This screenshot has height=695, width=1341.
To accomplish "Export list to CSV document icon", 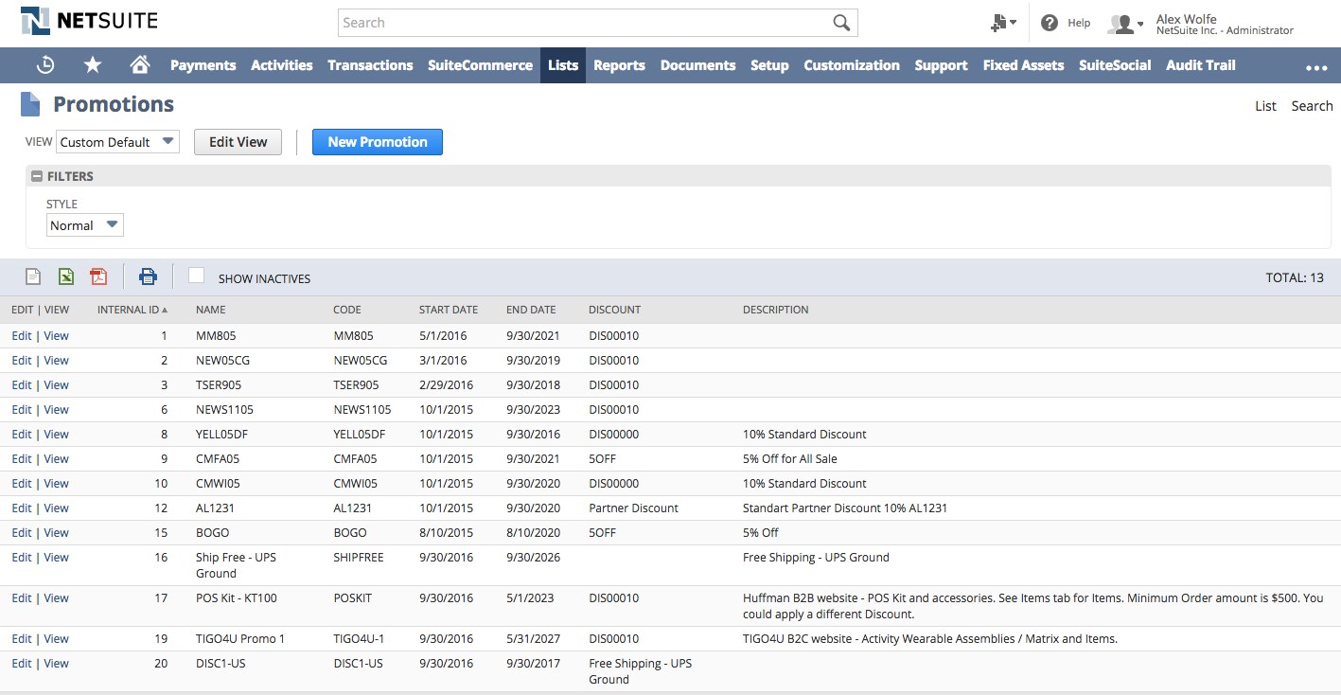I will [33, 276].
